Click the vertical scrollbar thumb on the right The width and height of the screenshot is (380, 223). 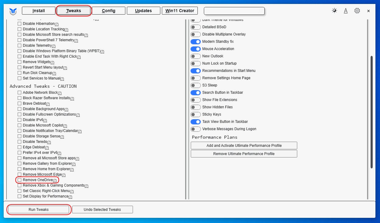click(x=371, y=112)
